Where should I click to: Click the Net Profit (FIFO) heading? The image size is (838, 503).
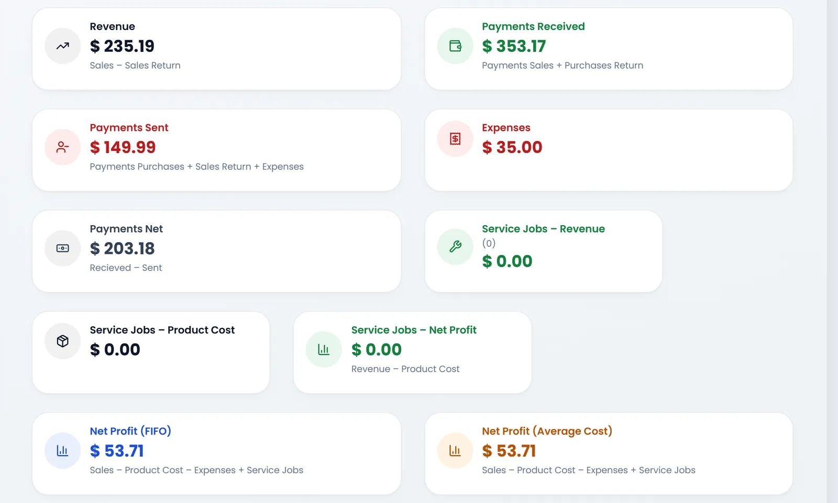[130, 431]
